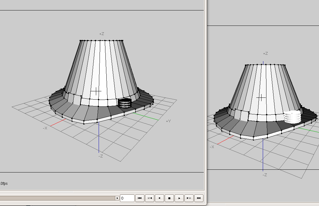Viewport: 319px width, 206px height.
Task: Click the +Y axis label in left viewport
Action: [x=168, y=121]
